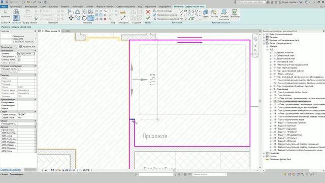The height and width of the screenshot is (183, 325).
Task: Click the Set (Задать) work plane icon
Action: (x=205, y=13)
